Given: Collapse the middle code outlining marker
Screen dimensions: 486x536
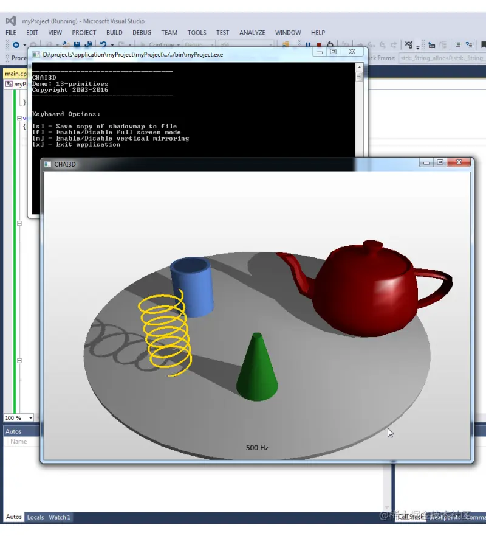Looking at the screenshot, I should pyautogui.click(x=19, y=223).
